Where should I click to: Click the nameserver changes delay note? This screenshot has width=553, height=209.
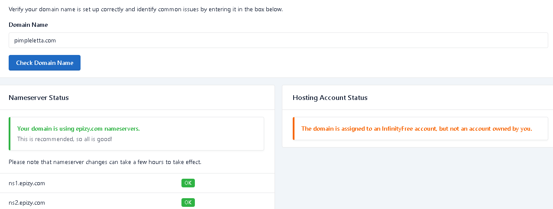105,162
